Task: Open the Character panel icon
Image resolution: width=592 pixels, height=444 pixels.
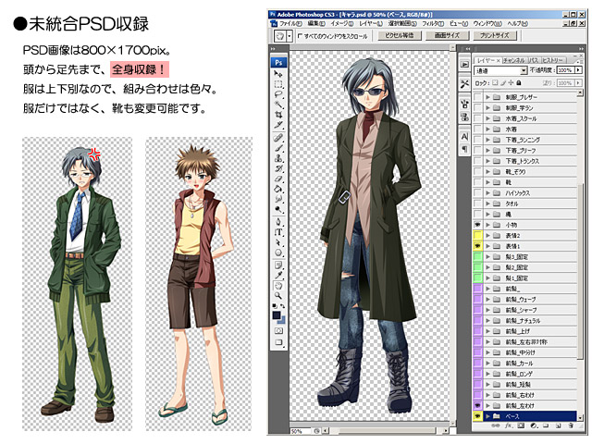Action: [464, 136]
